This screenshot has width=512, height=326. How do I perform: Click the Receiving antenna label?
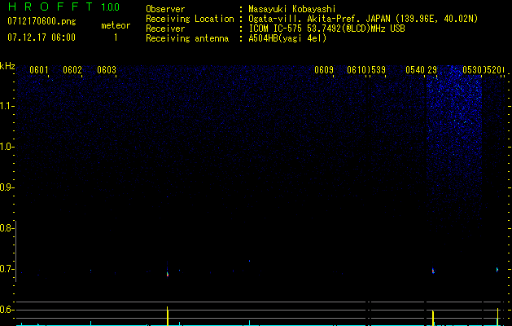pyautogui.click(x=187, y=38)
